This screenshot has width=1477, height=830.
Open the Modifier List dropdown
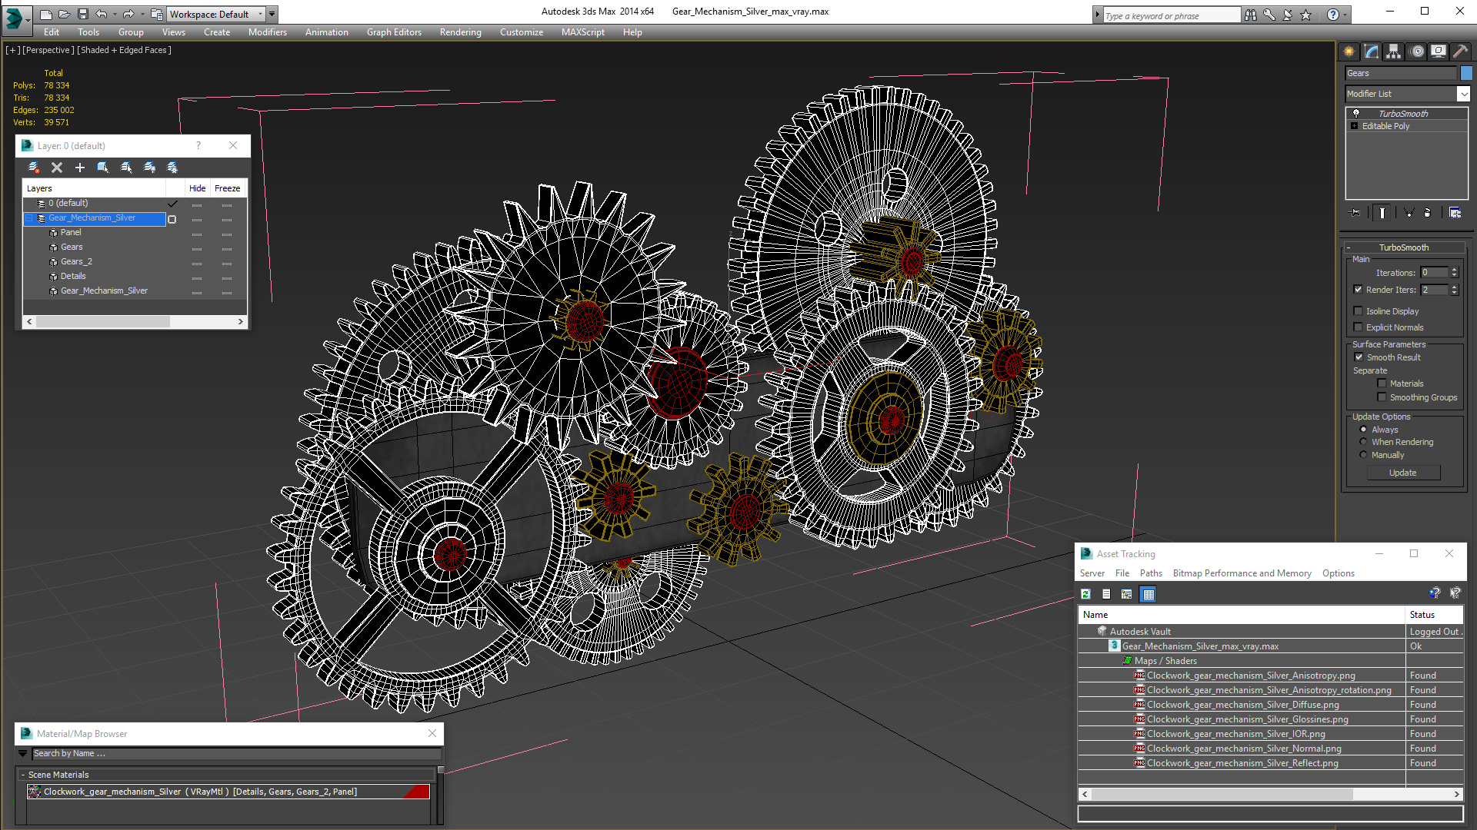[1462, 94]
